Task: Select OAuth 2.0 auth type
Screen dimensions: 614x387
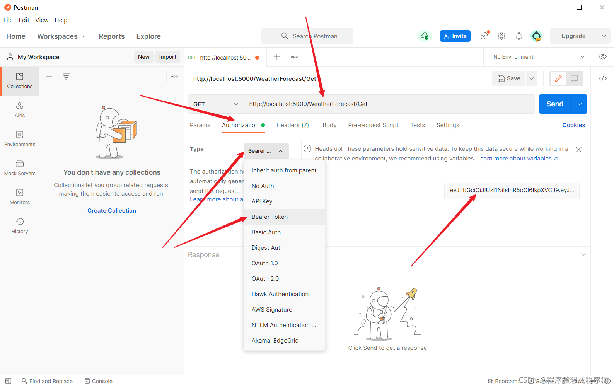Action: pos(285,279)
